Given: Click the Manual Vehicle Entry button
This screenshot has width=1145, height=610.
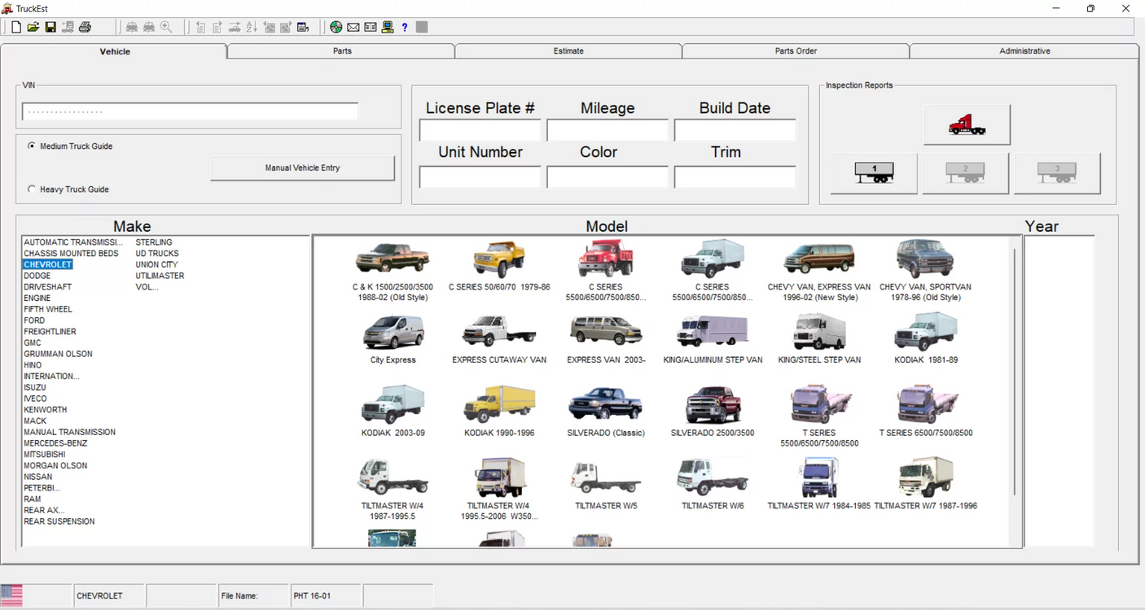Looking at the screenshot, I should [302, 168].
